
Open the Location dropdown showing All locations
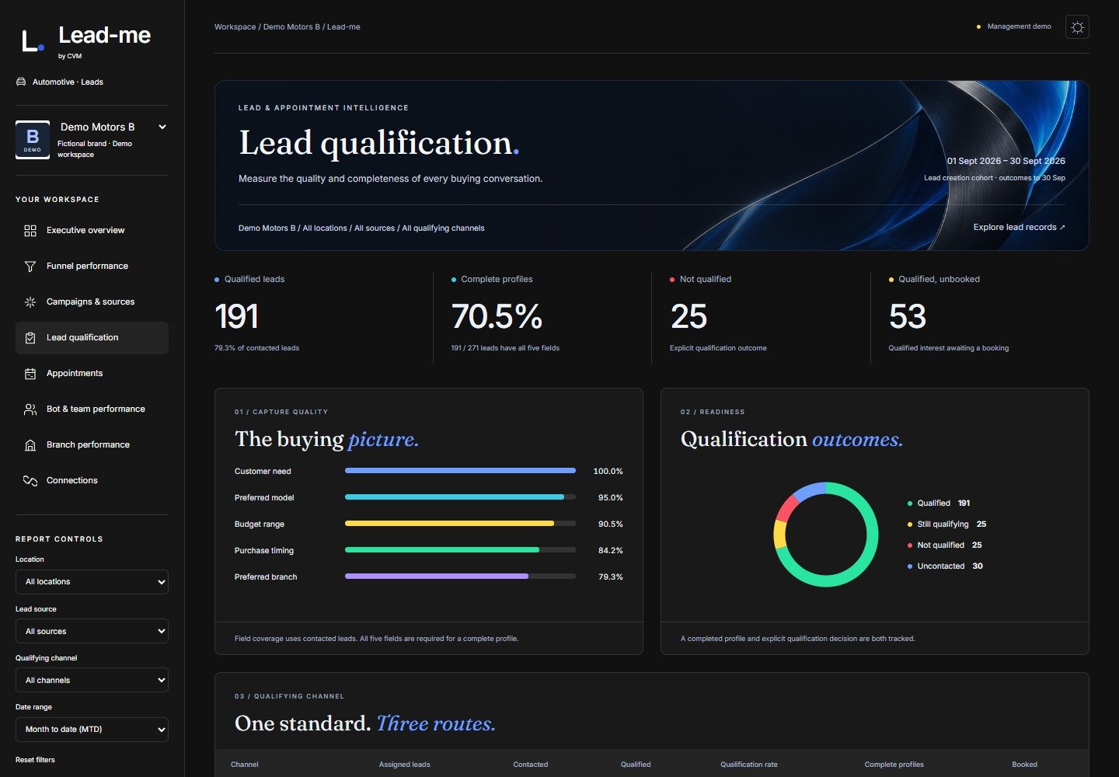click(92, 582)
